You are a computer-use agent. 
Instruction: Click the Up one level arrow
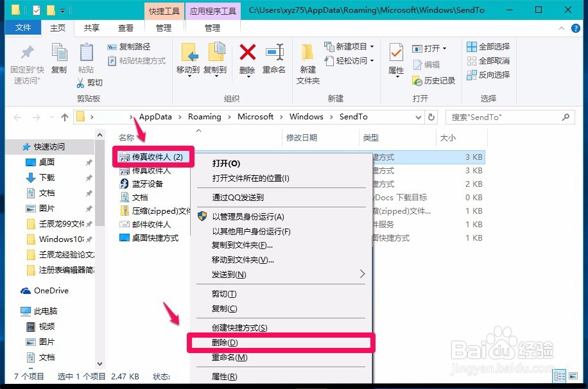click(x=64, y=117)
